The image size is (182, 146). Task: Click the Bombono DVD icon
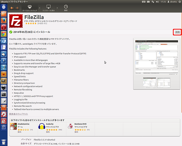tap(70, 126)
